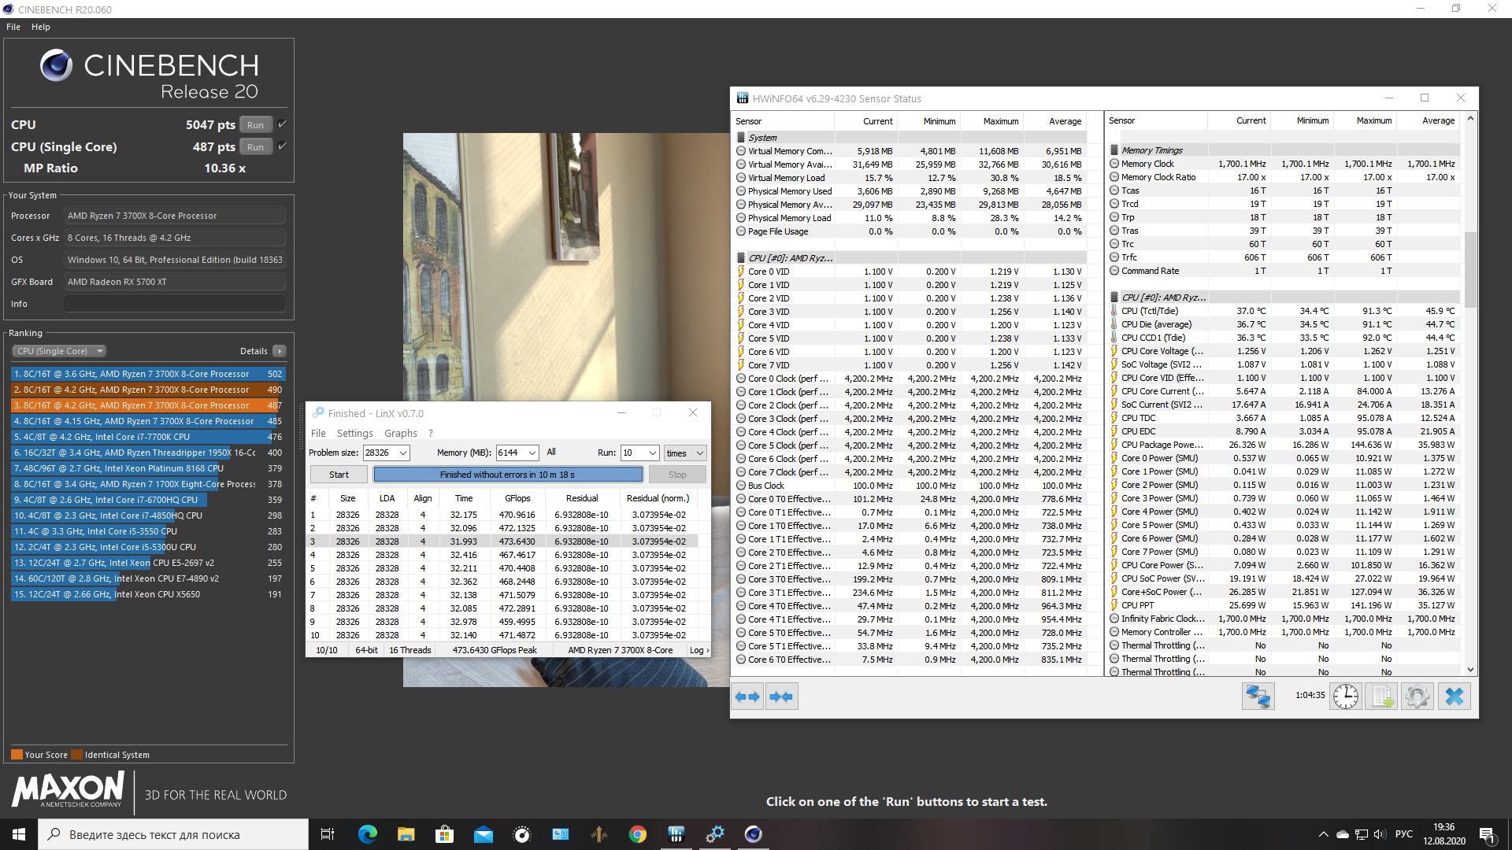Toggle the CPU test checkbox
The image size is (1512, 850).
click(282, 124)
